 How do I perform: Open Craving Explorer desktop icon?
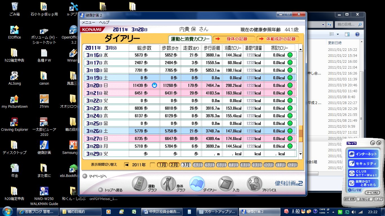(x=14, y=124)
